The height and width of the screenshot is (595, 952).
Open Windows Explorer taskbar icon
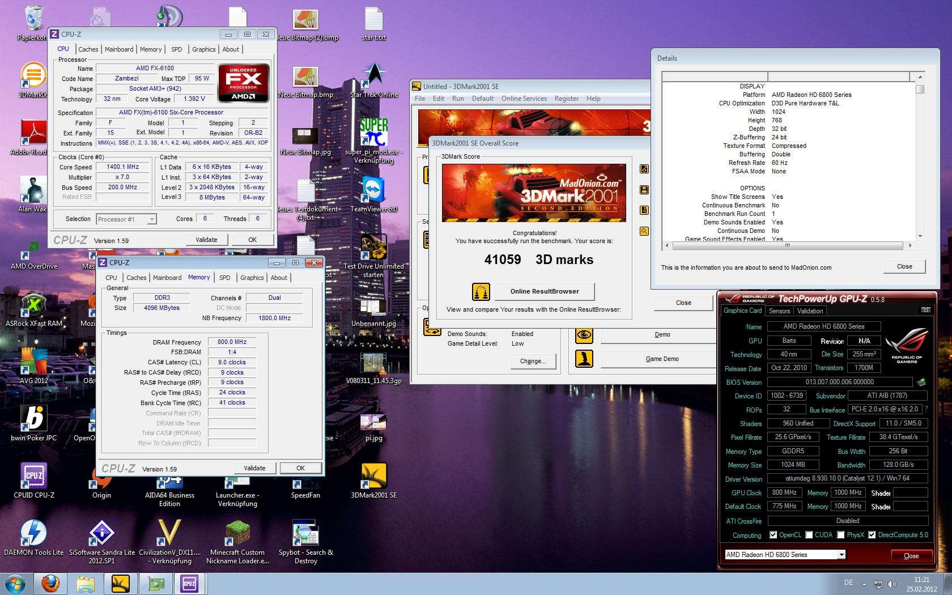[x=86, y=583]
